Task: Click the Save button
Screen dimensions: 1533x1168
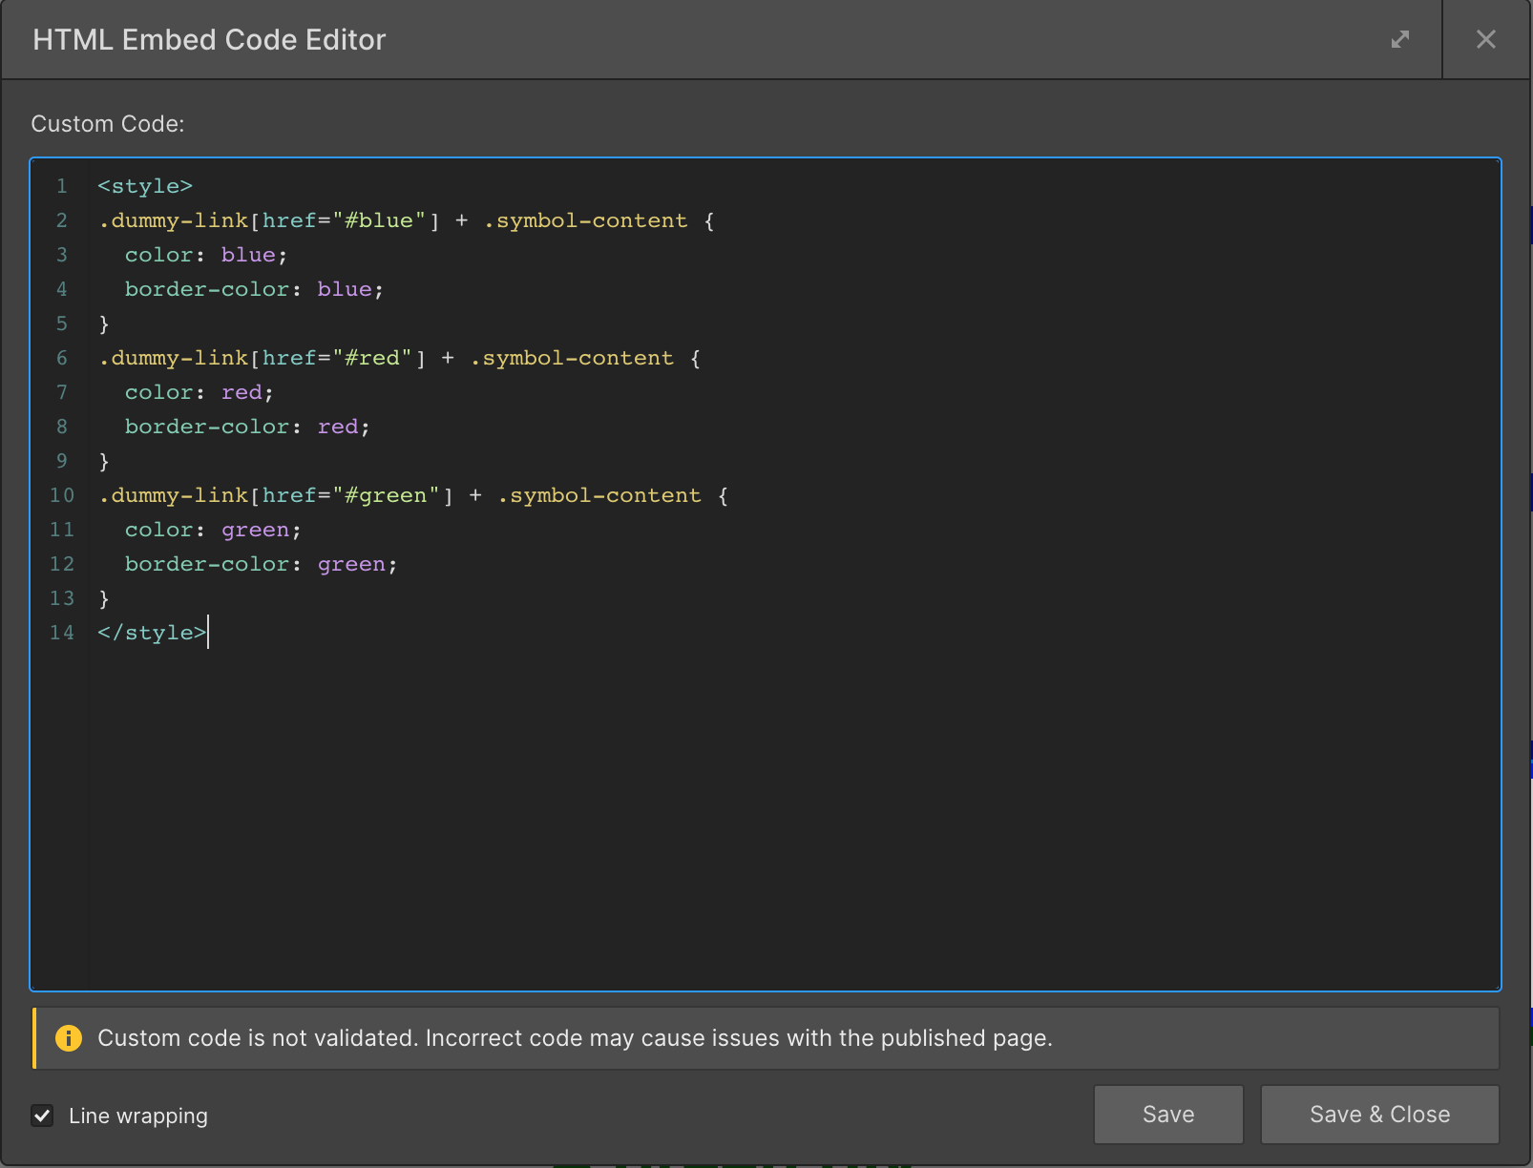Action: click(x=1168, y=1115)
